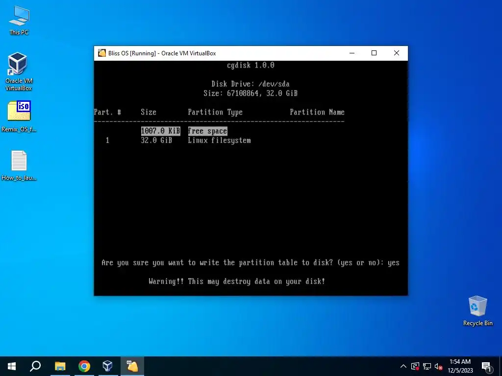This screenshot has height=376, width=502.
Task: Click the "Warning!! This may destroy data" message
Action: coord(237,282)
